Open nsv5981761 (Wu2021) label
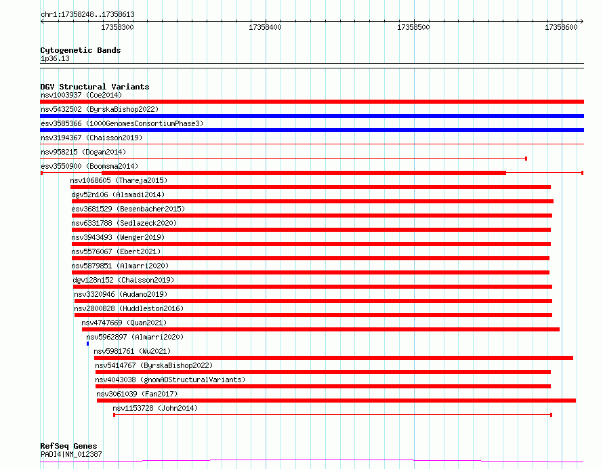603x469 pixels. coord(132,351)
